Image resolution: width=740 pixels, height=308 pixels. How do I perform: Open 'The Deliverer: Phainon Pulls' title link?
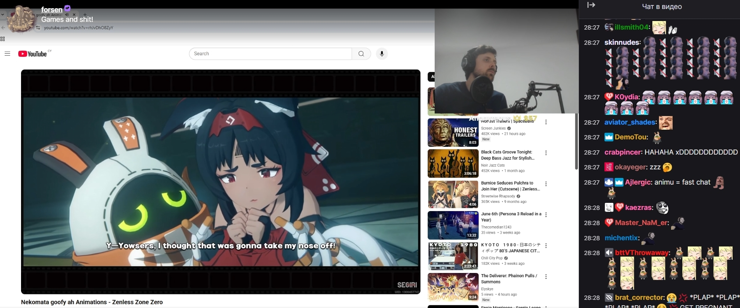pos(509,279)
